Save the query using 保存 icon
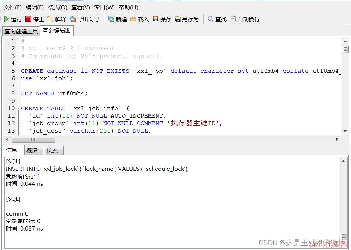Screen dimensions: 351x250 pos(160,19)
